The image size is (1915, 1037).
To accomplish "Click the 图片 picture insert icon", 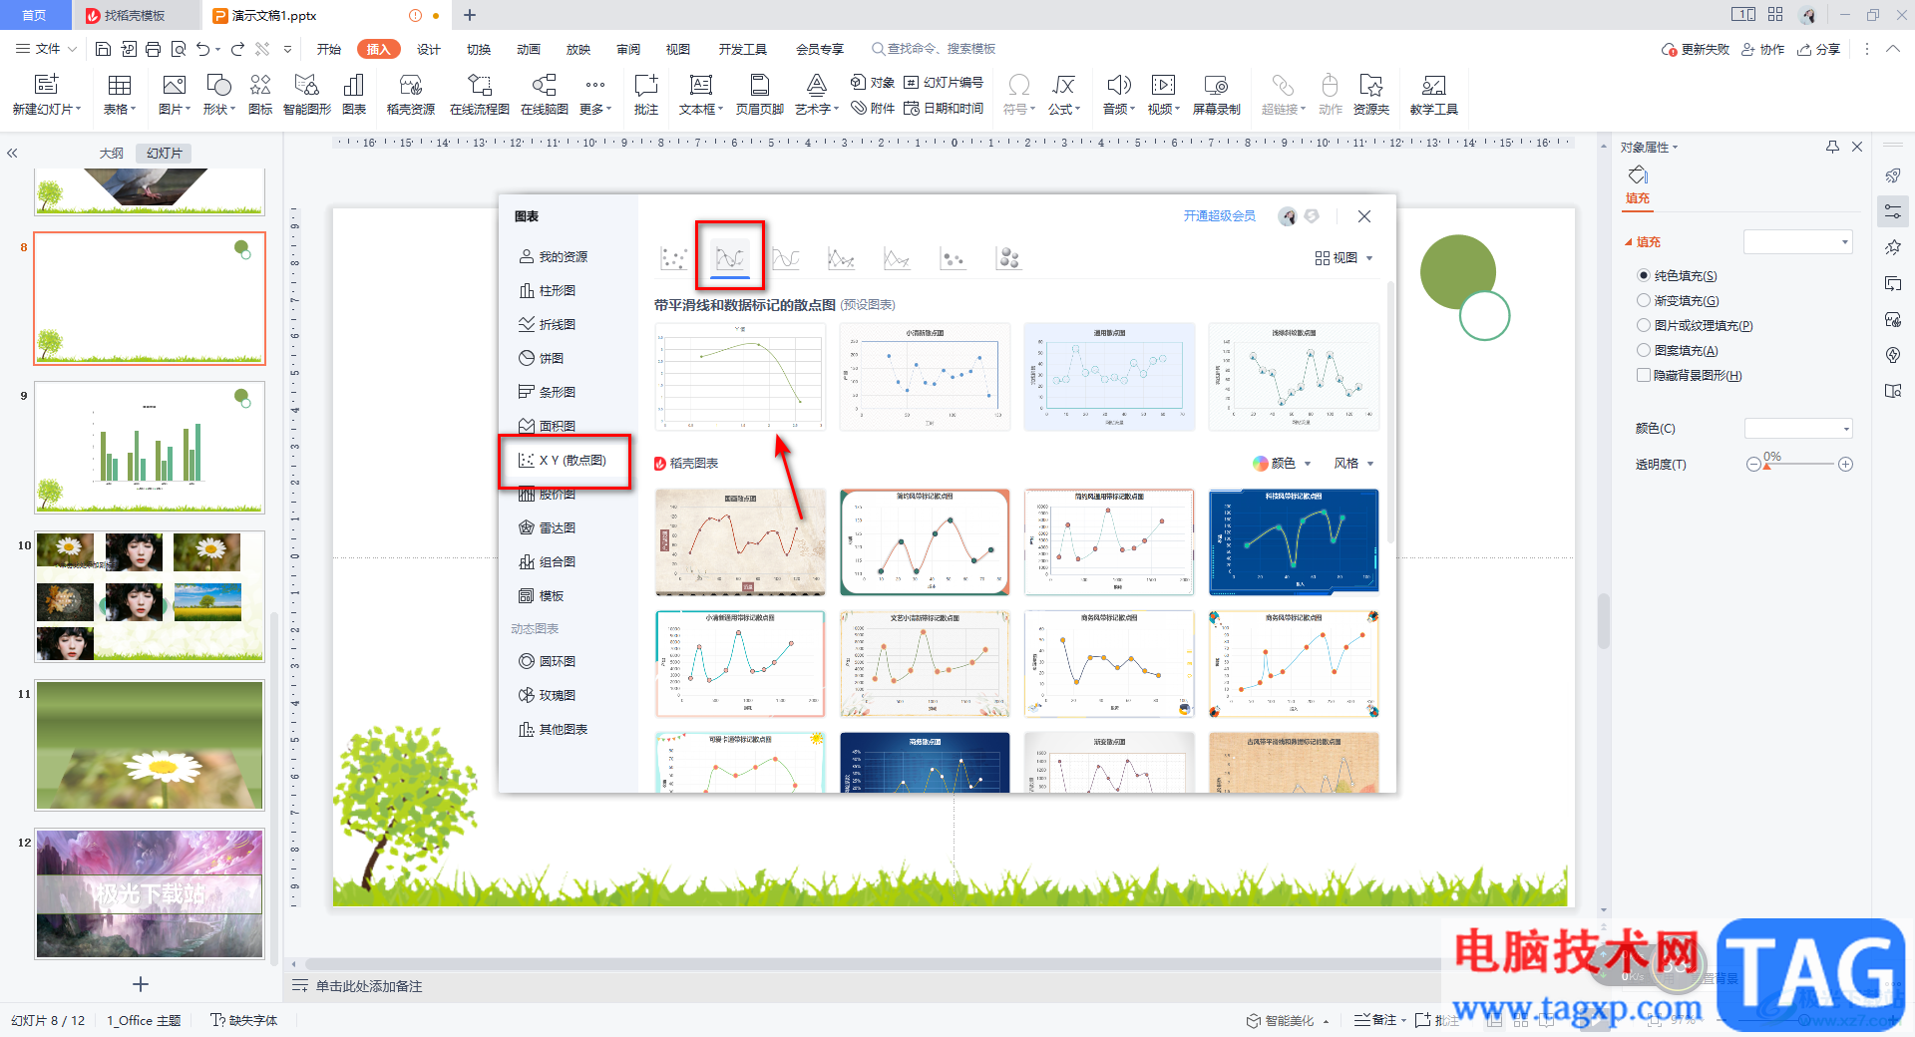I will click(174, 85).
